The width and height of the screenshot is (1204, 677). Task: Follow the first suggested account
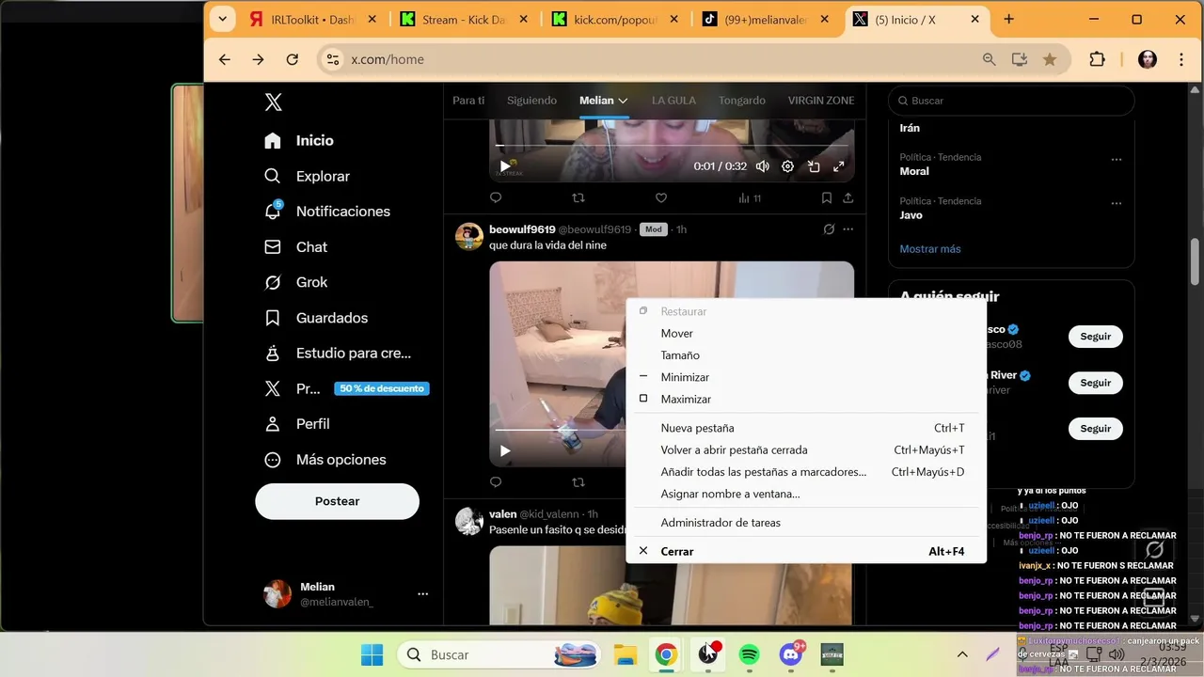coord(1096,337)
